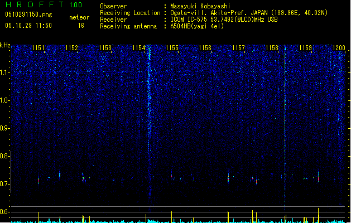
Task: Click the meteor label
Action: click(79, 17)
